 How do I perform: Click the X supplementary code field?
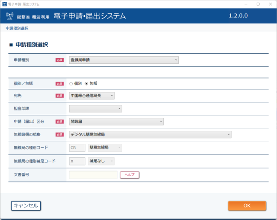77,161
